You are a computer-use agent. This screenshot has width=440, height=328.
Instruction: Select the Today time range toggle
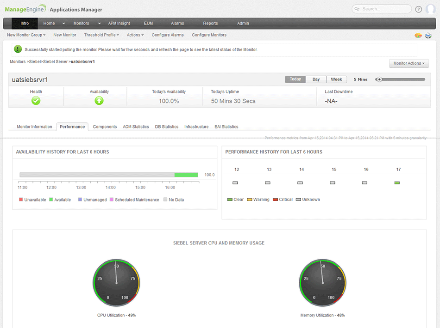[295, 79]
